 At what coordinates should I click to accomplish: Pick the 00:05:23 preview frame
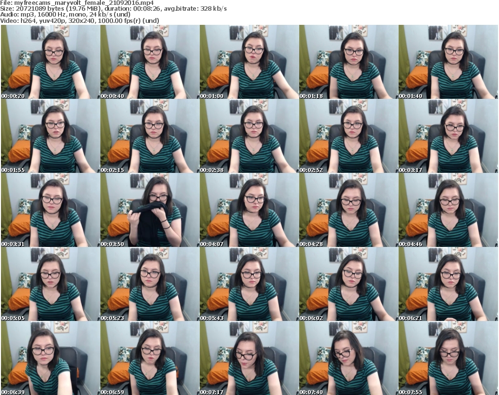150,284
